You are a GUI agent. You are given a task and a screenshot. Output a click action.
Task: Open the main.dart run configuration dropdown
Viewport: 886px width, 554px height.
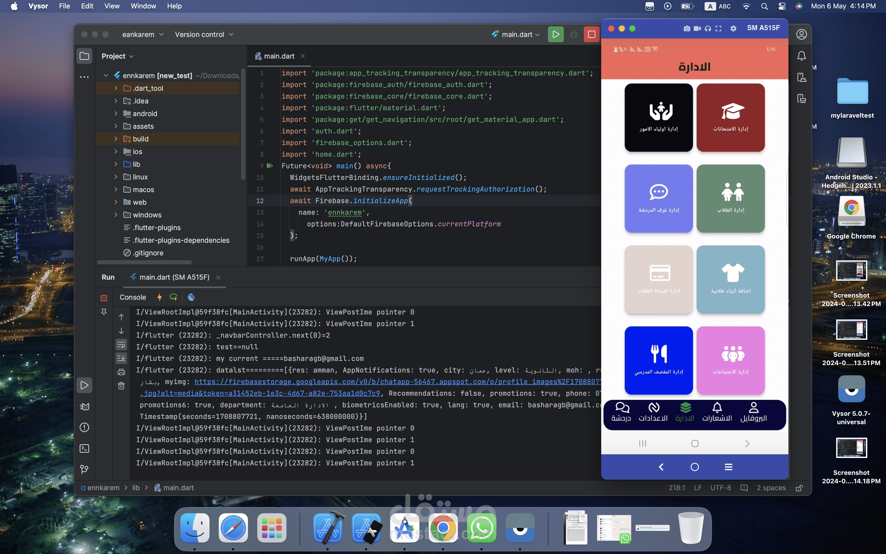[516, 35]
